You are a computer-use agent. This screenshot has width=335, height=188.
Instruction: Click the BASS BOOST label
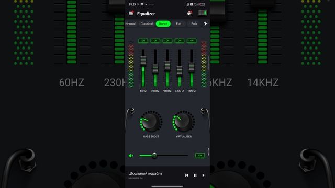tap(151, 137)
